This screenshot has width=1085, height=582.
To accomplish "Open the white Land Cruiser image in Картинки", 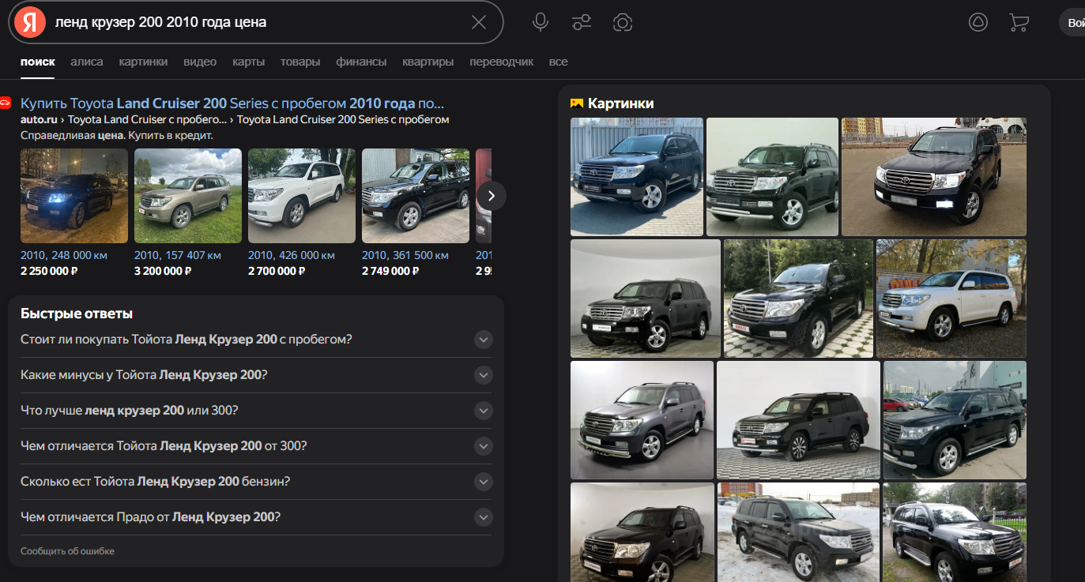I will [x=951, y=299].
